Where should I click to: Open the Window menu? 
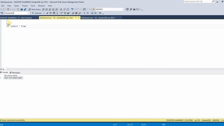(x=41, y=6)
